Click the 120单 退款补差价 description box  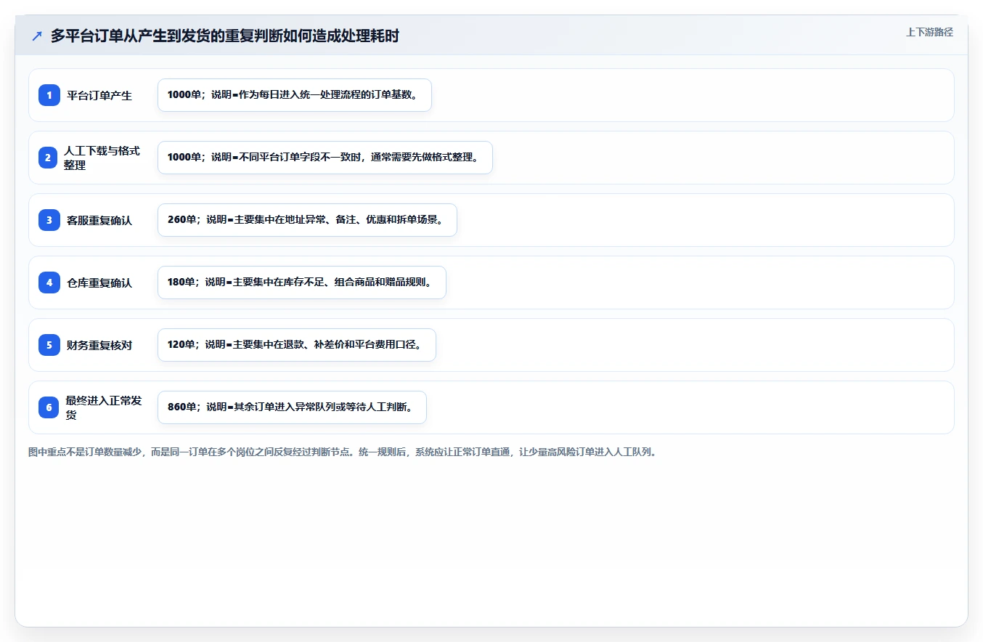(297, 345)
